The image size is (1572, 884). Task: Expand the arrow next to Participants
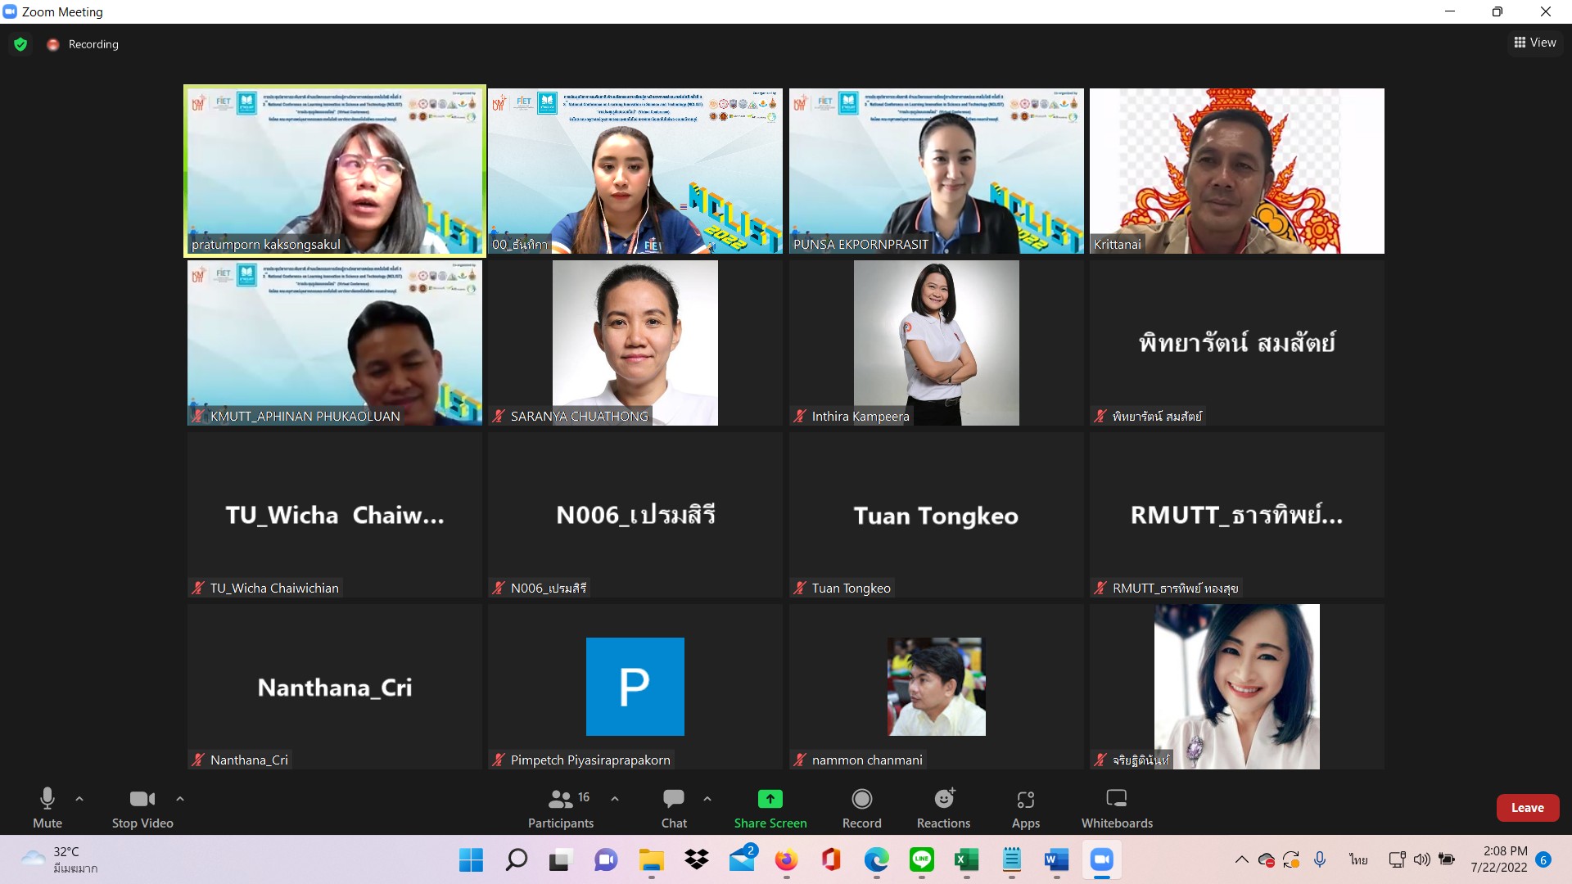click(615, 798)
